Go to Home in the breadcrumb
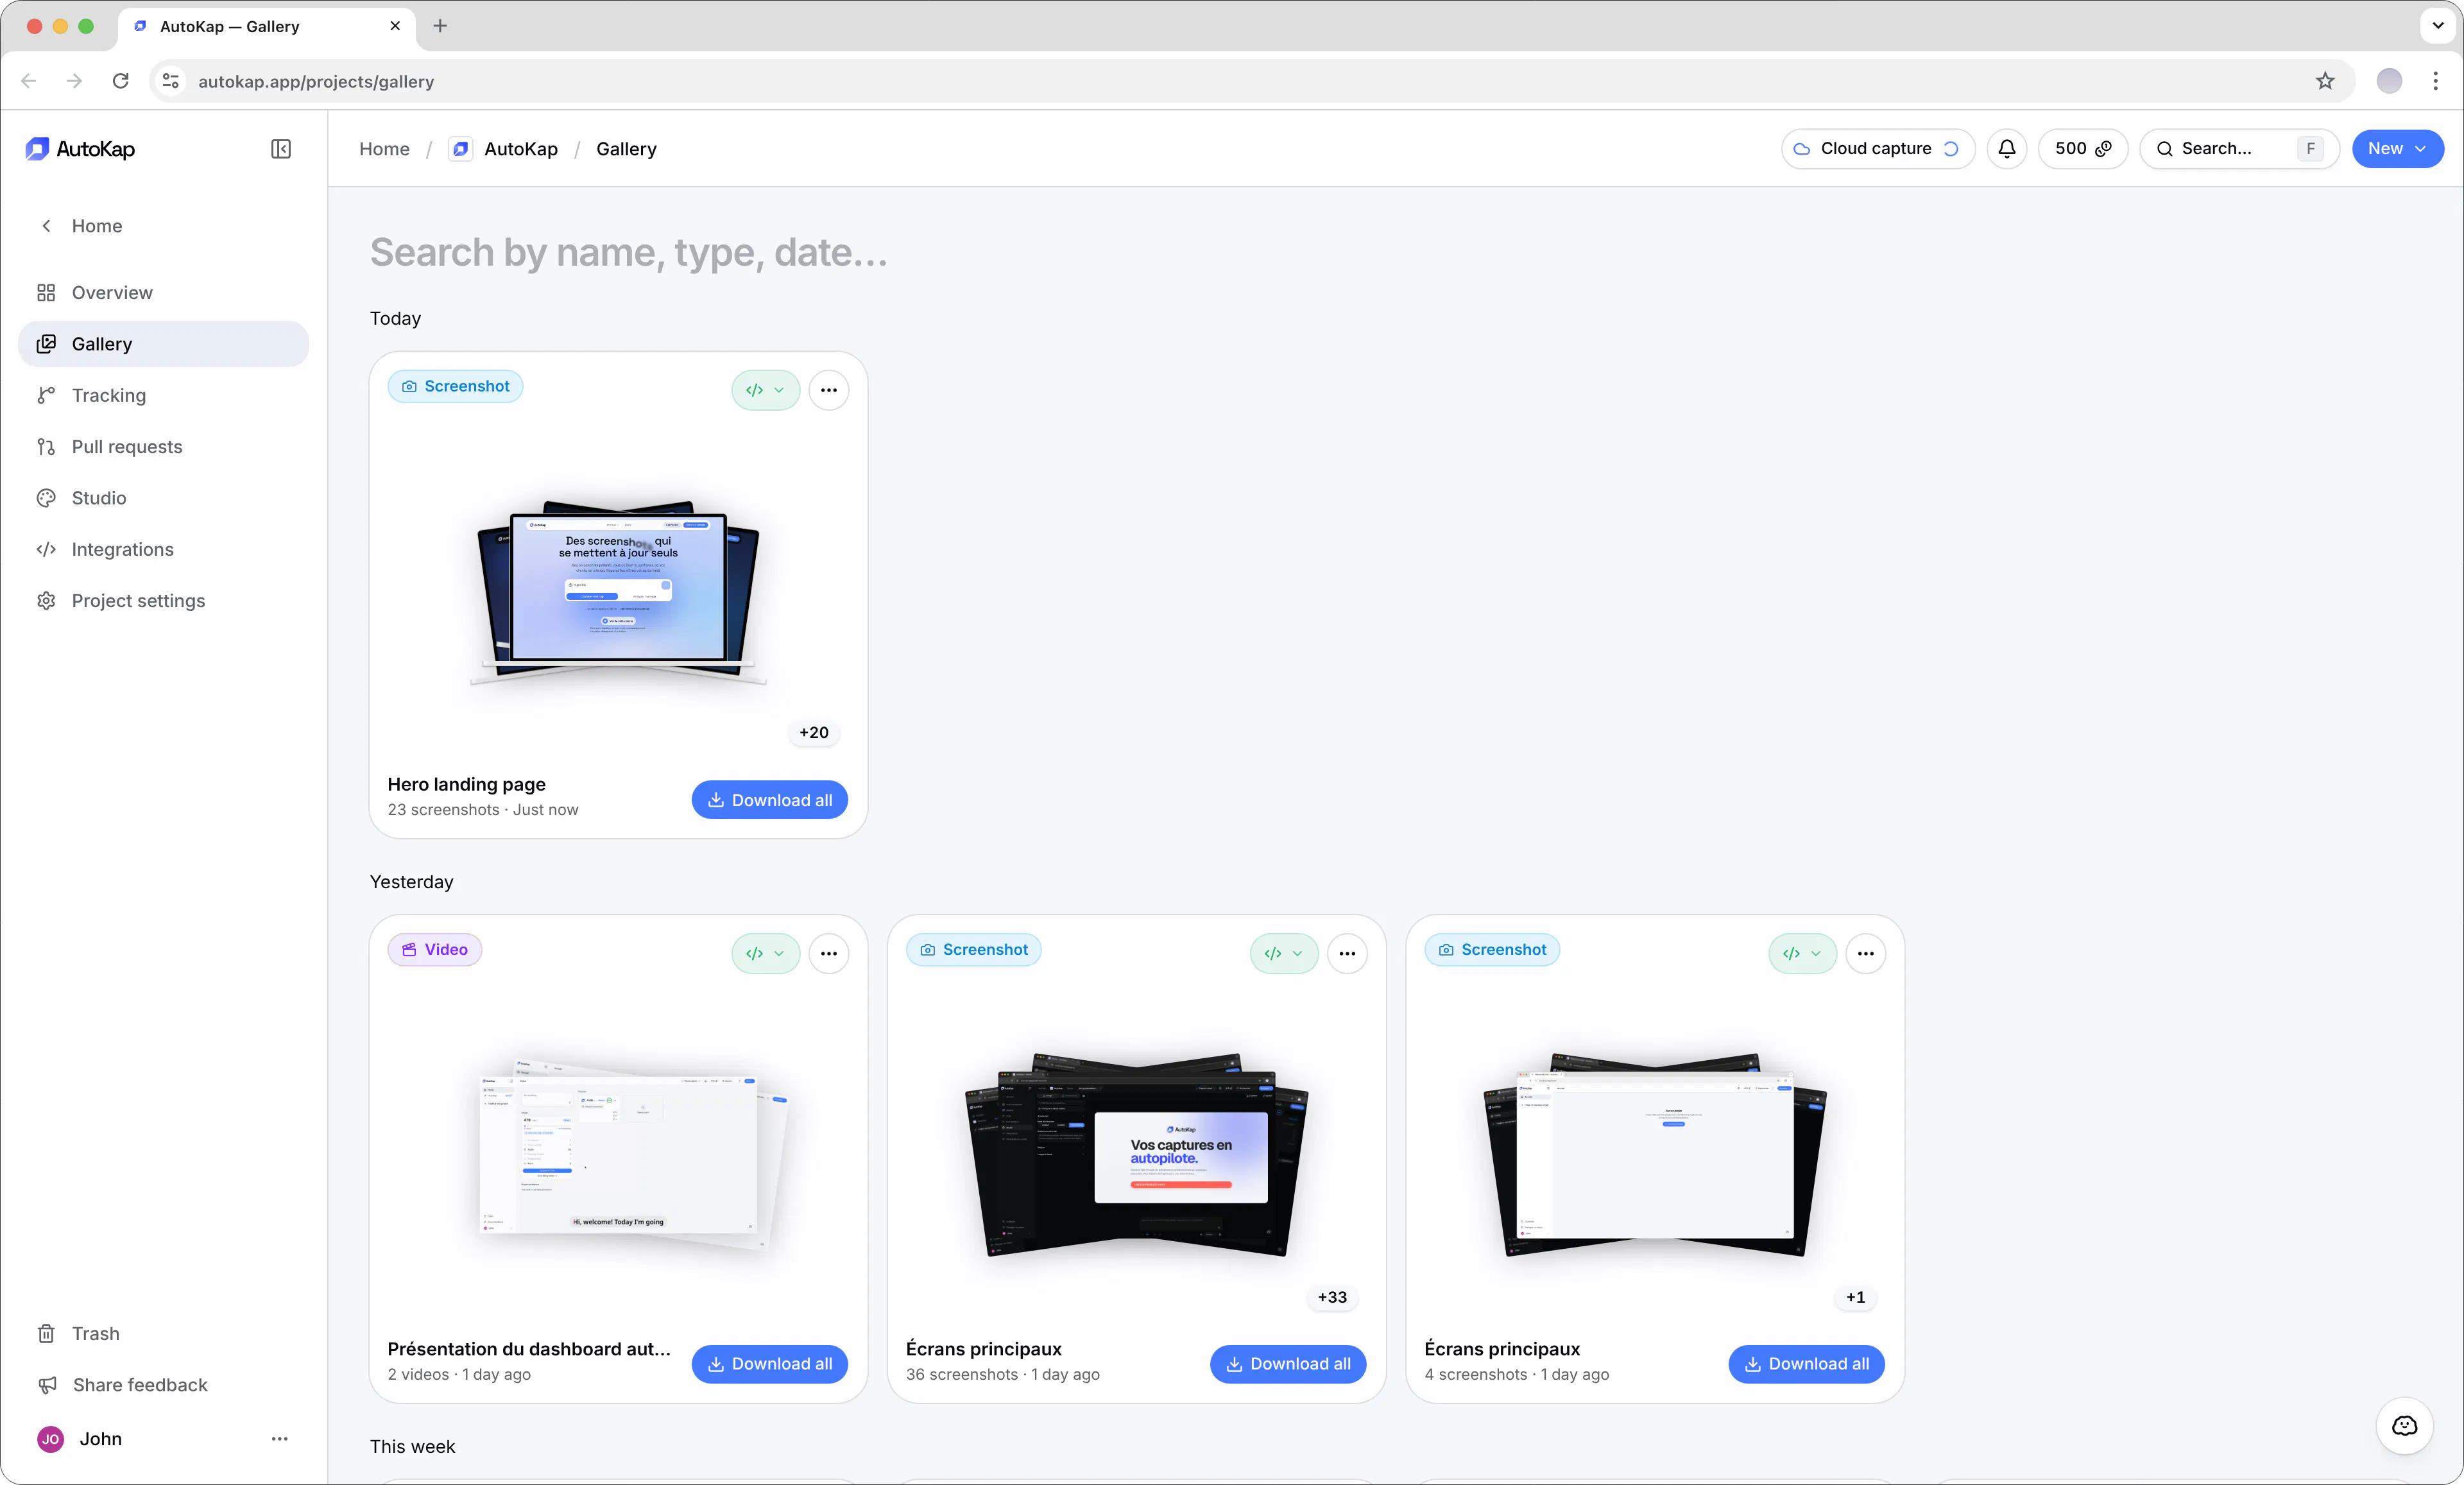The image size is (2464, 1485). click(x=384, y=149)
